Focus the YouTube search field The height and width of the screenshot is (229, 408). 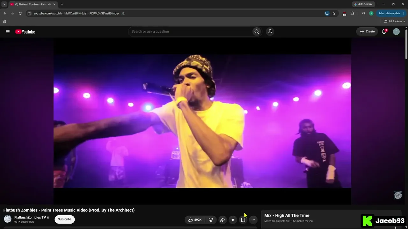tap(190, 31)
